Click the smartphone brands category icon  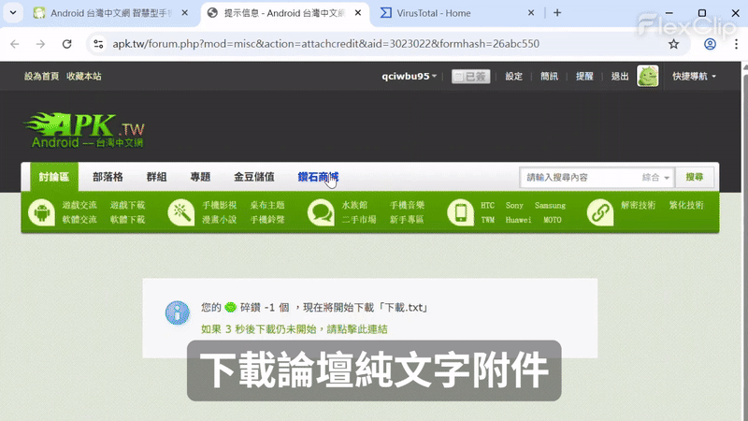pyautogui.click(x=460, y=212)
